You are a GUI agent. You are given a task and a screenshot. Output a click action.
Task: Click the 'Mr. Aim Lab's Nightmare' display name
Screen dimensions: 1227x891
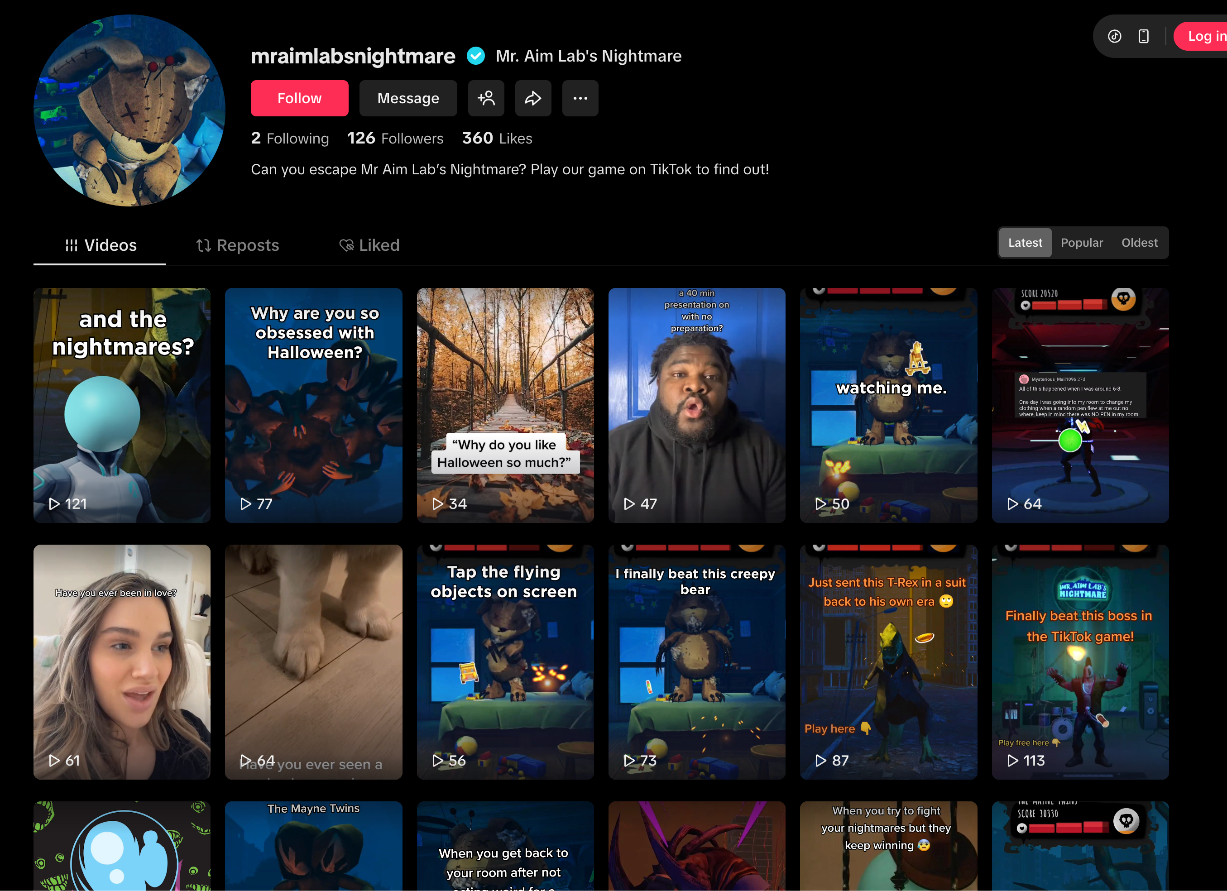[x=589, y=56]
